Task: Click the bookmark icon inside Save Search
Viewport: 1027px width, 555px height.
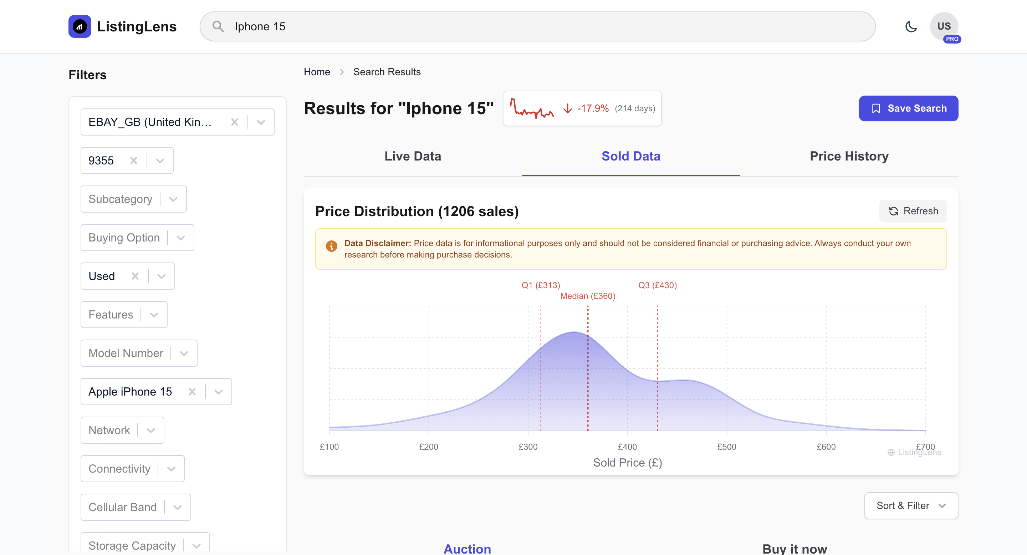Action: [875, 108]
